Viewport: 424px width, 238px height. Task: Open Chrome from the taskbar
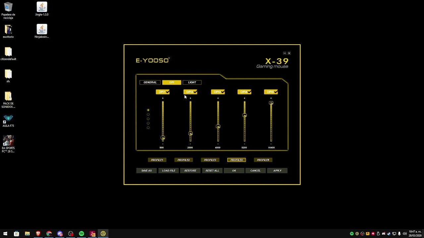49,234
